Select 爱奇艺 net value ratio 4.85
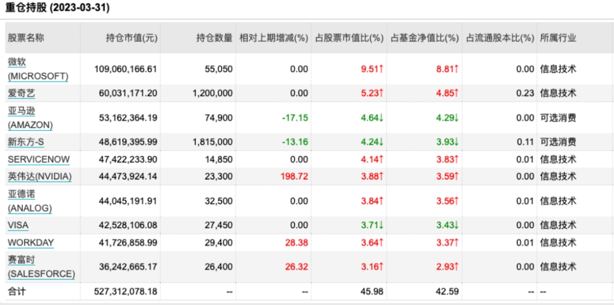This screenshot has height=305, width=614. pyautogui.click(x=447, y=94)
